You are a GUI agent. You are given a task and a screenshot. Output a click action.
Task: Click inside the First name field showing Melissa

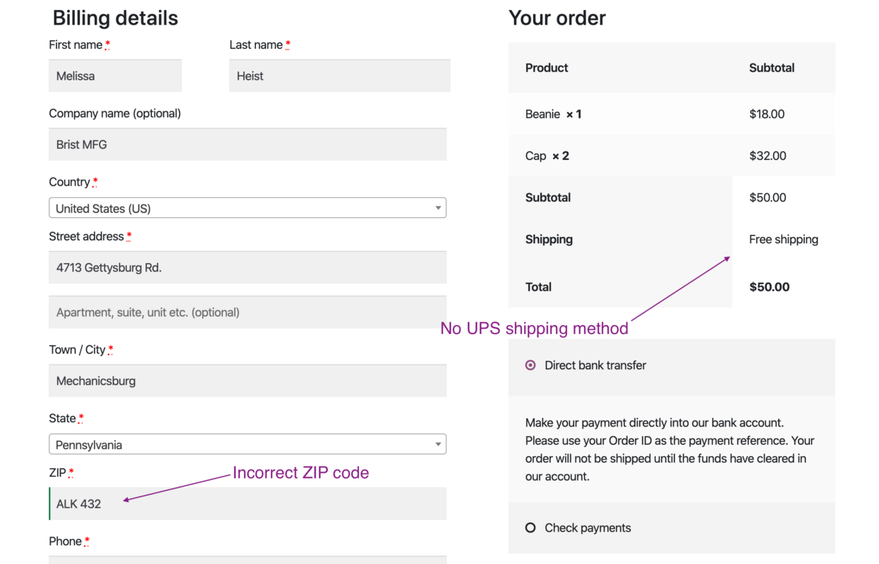click(115, 75)
